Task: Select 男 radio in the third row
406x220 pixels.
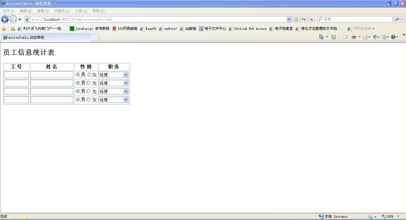Action: [78, 91]
